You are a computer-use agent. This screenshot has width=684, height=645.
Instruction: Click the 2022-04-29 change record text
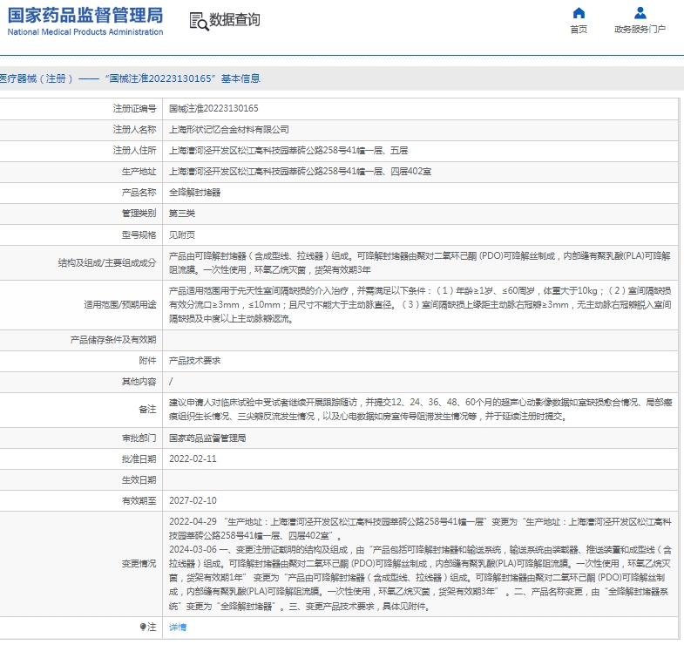click(x=420, y=528)
